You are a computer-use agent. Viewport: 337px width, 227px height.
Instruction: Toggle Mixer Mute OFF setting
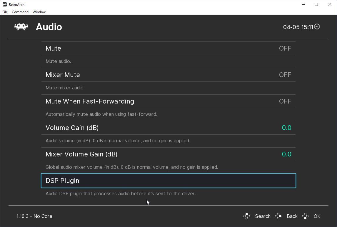[x=285, y=75]
